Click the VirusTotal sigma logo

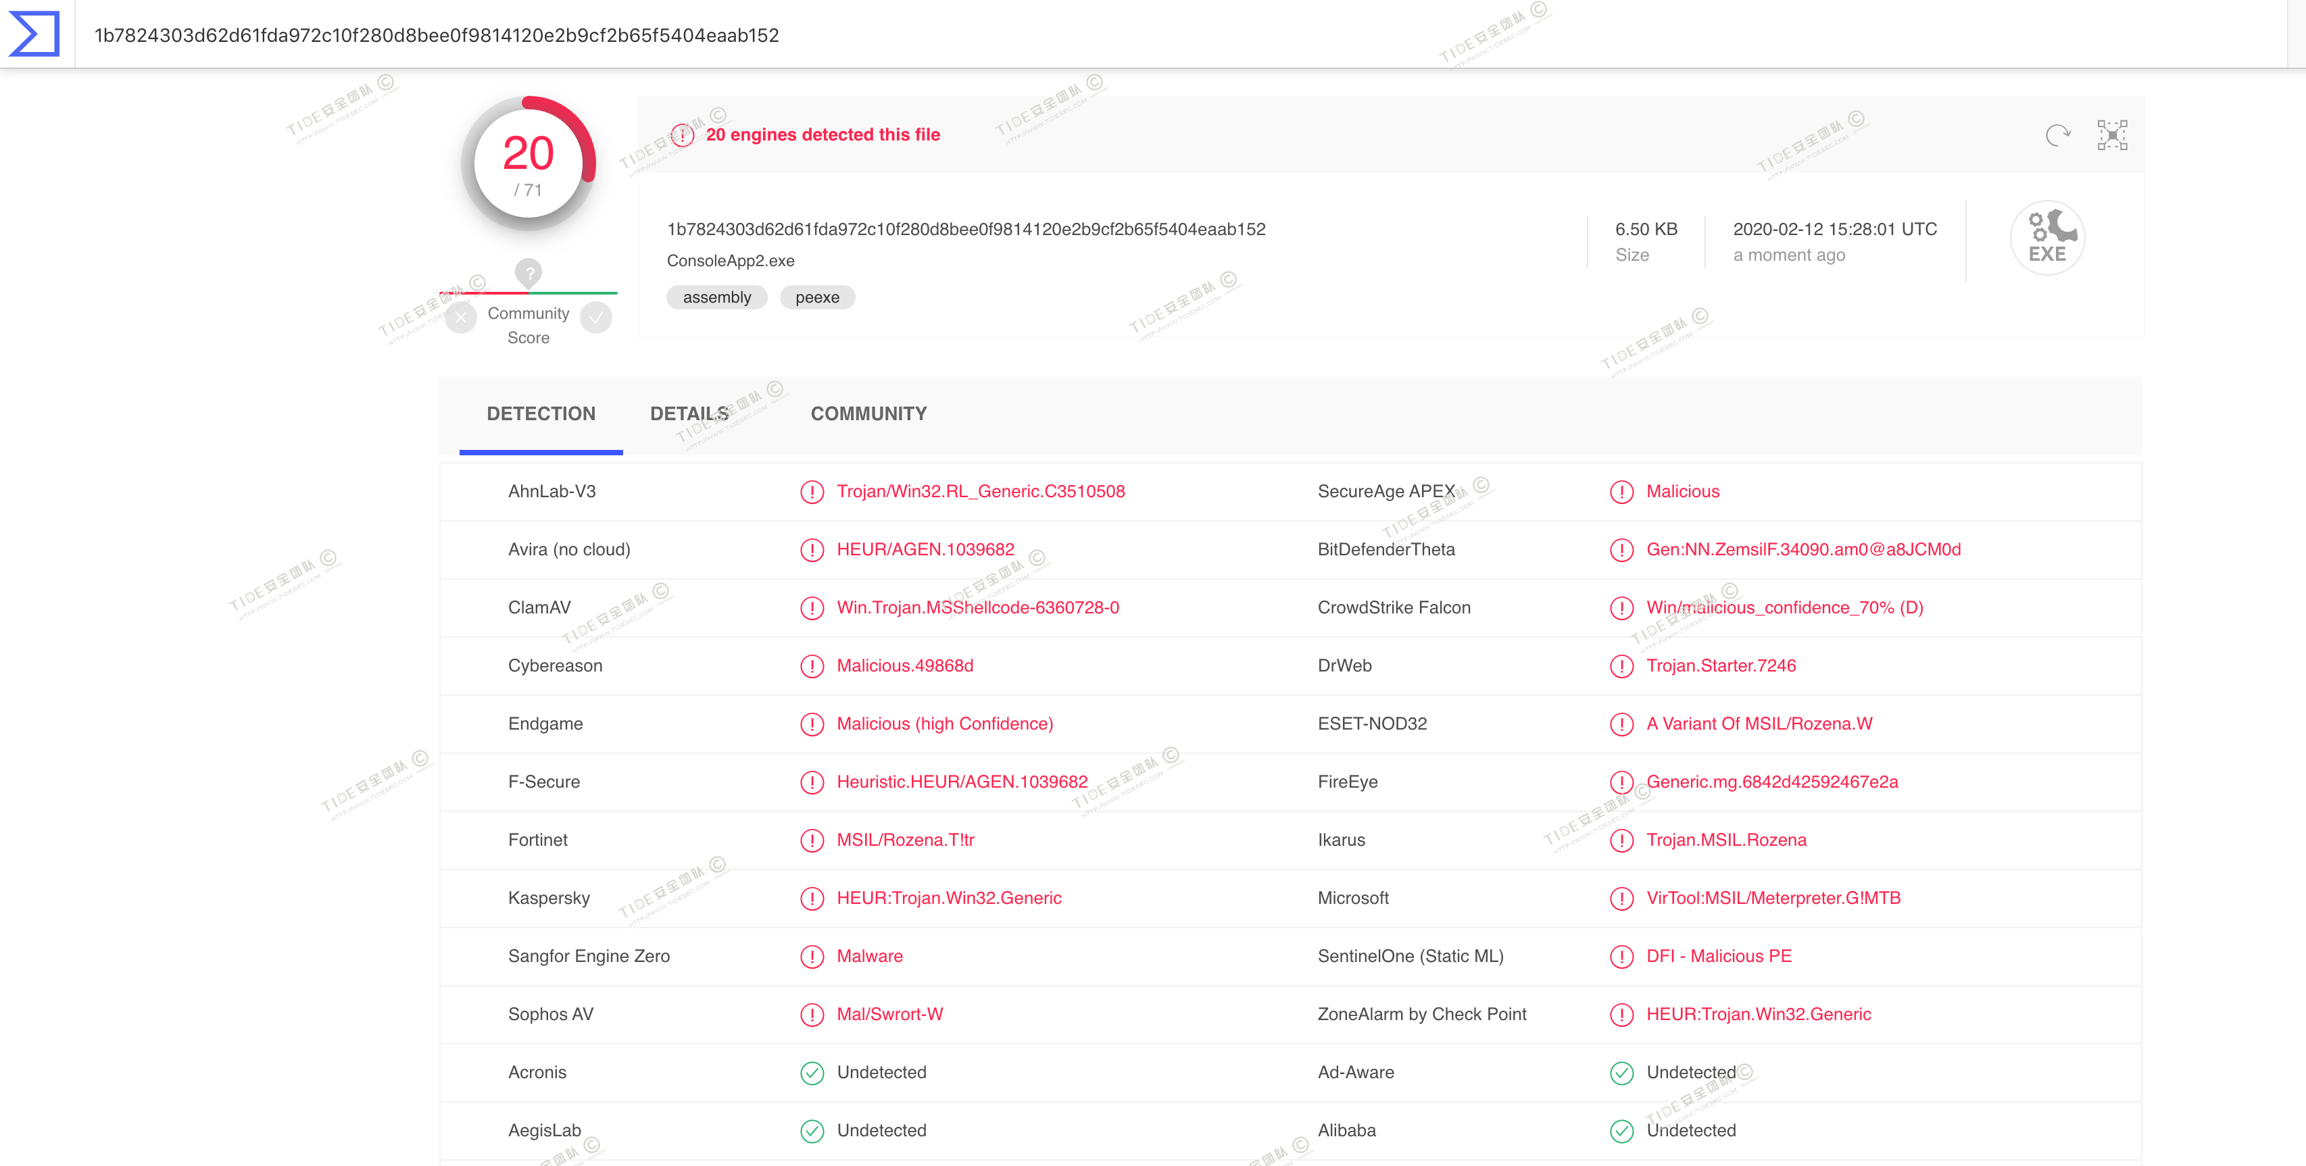[x=34, y=34]
